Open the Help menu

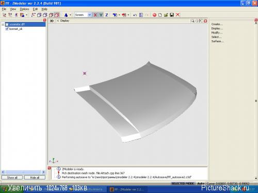[44, 9]
